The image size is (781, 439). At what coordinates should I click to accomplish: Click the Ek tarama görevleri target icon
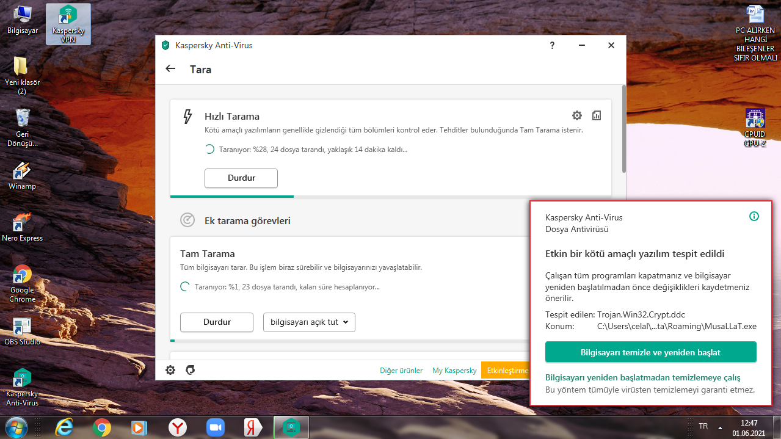click(187, 220)
